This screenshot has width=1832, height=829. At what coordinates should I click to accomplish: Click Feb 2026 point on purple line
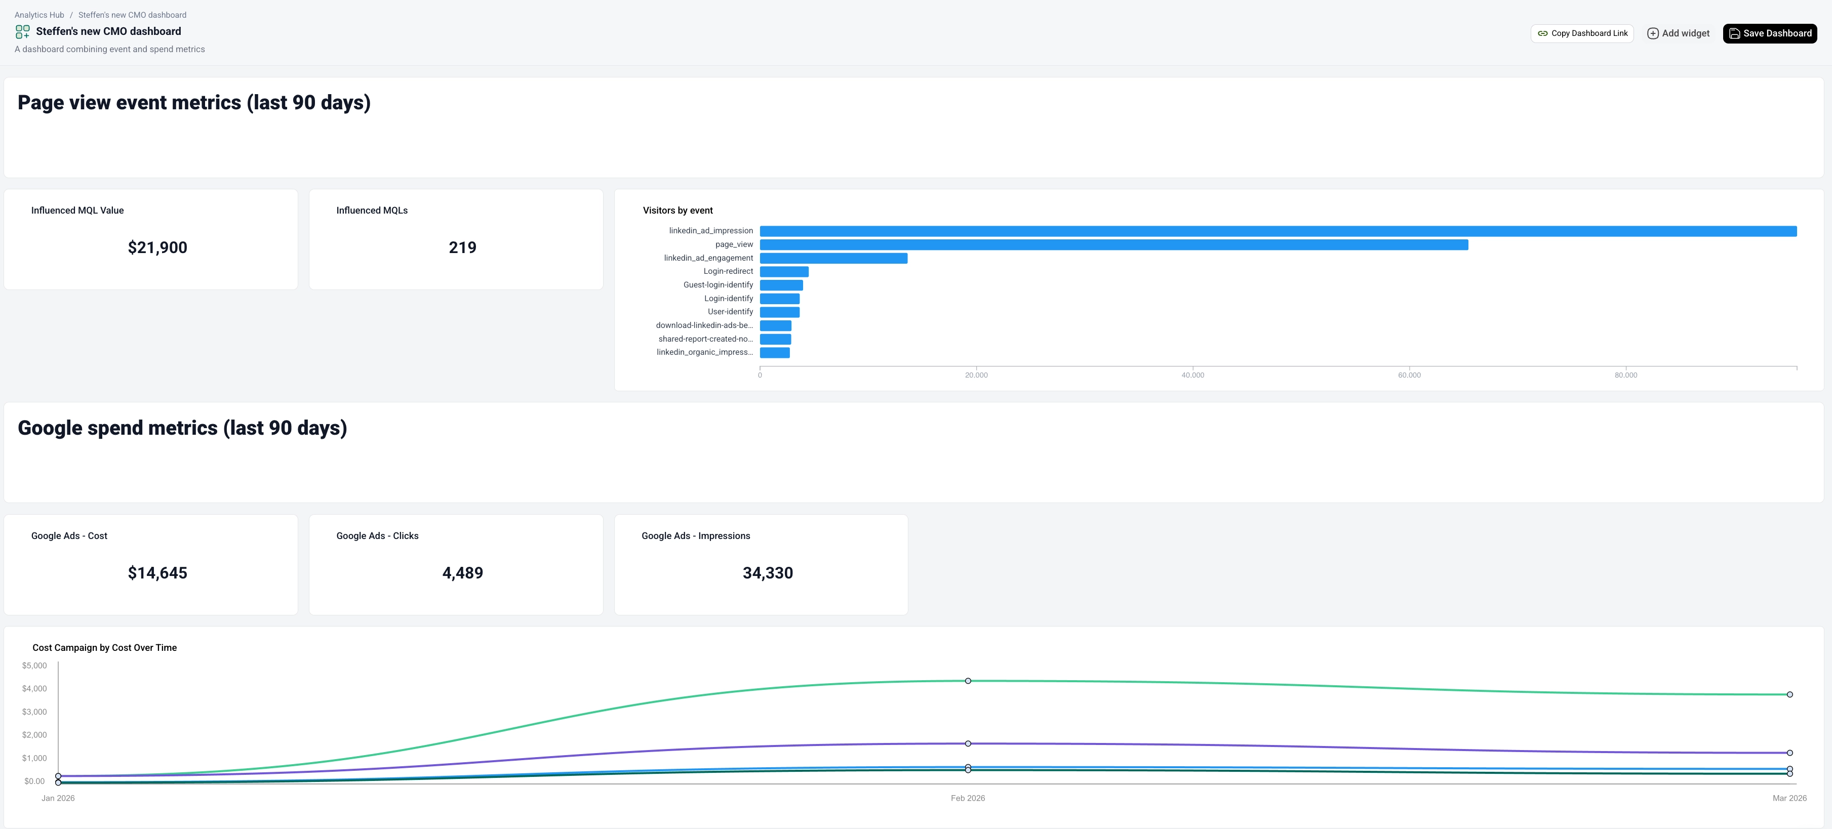tap(968, 743)
